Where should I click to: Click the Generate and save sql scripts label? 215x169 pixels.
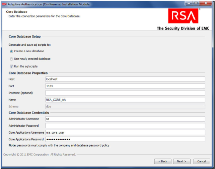[x=30, y=45]
